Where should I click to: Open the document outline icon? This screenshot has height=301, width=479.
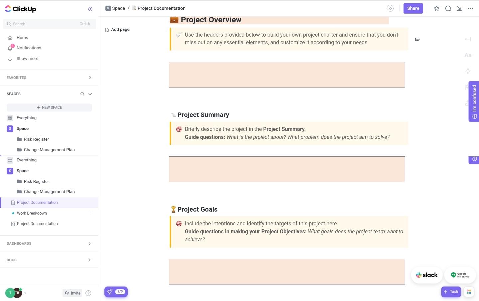[x=418, y=39]
